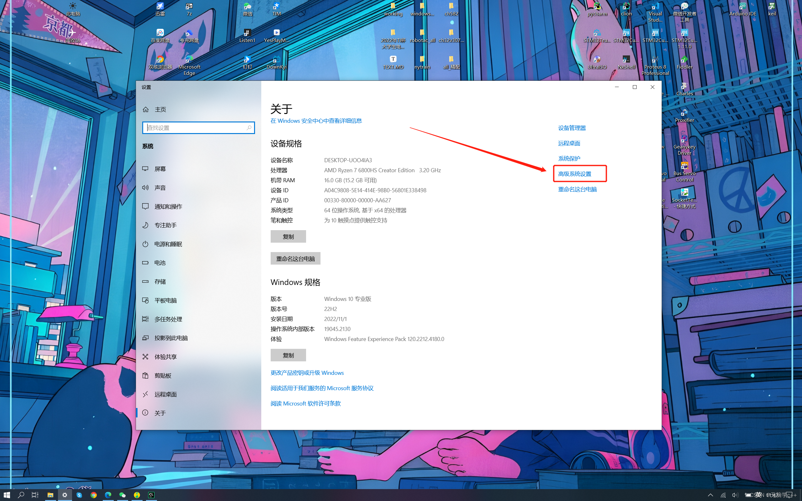
Task: Open the volume tray icon
Action: point(735,495)
